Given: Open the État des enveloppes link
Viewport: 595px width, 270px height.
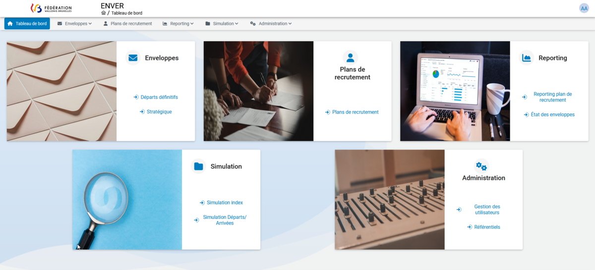Looking at the screenshot, I should (553, 115).
